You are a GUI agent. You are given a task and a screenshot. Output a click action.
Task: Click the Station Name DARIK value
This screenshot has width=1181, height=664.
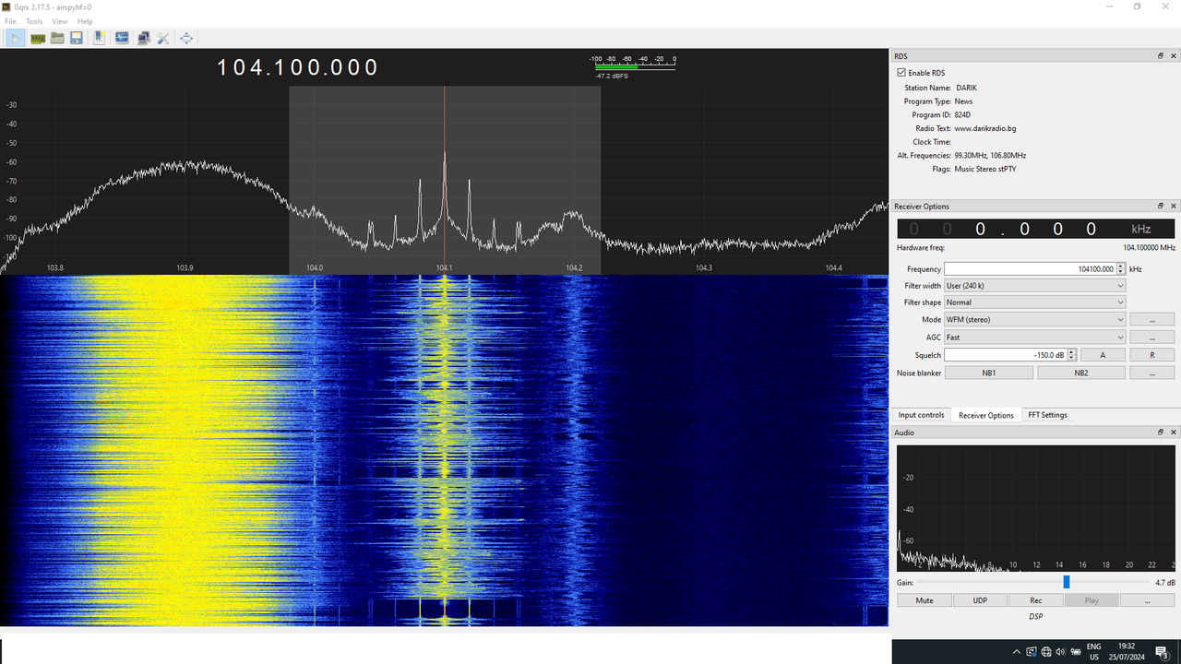tap(966, 88)
